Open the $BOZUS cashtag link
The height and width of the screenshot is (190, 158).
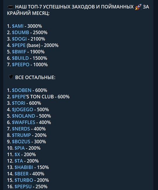coord(21,142)
